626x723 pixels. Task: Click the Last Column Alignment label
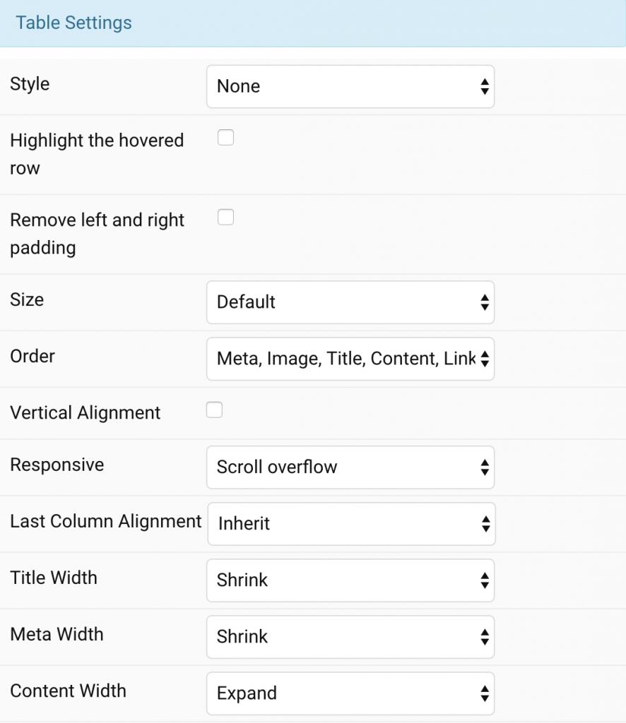(105, 521)
